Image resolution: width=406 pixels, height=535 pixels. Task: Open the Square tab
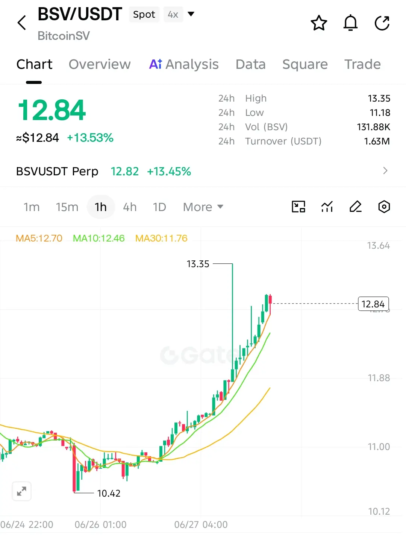(305, 64)
